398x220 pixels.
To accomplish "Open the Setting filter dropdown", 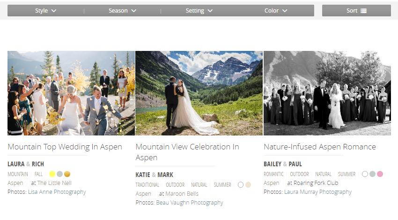I will coord(199,11).
